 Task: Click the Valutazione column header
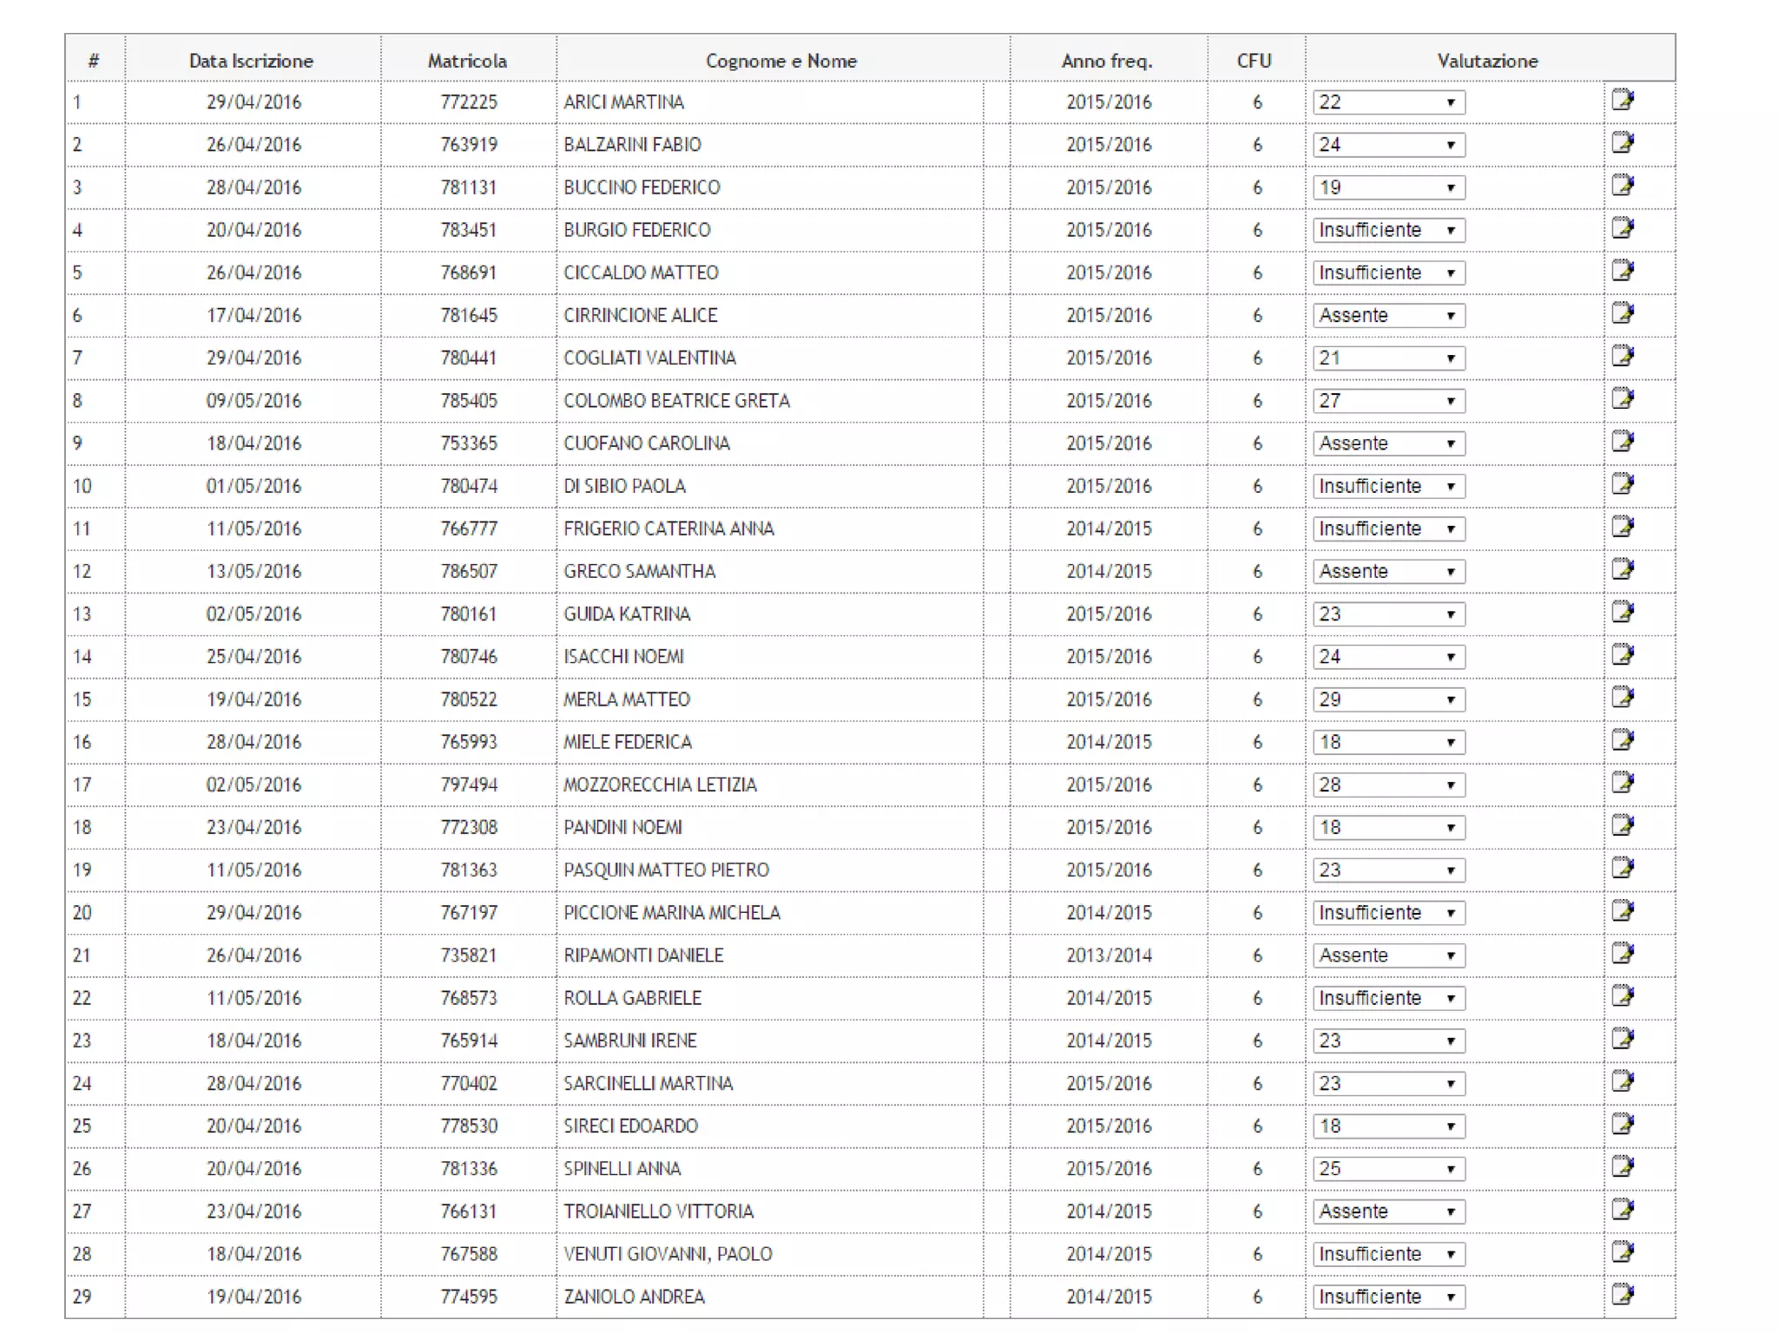(x=1486, y=61)
